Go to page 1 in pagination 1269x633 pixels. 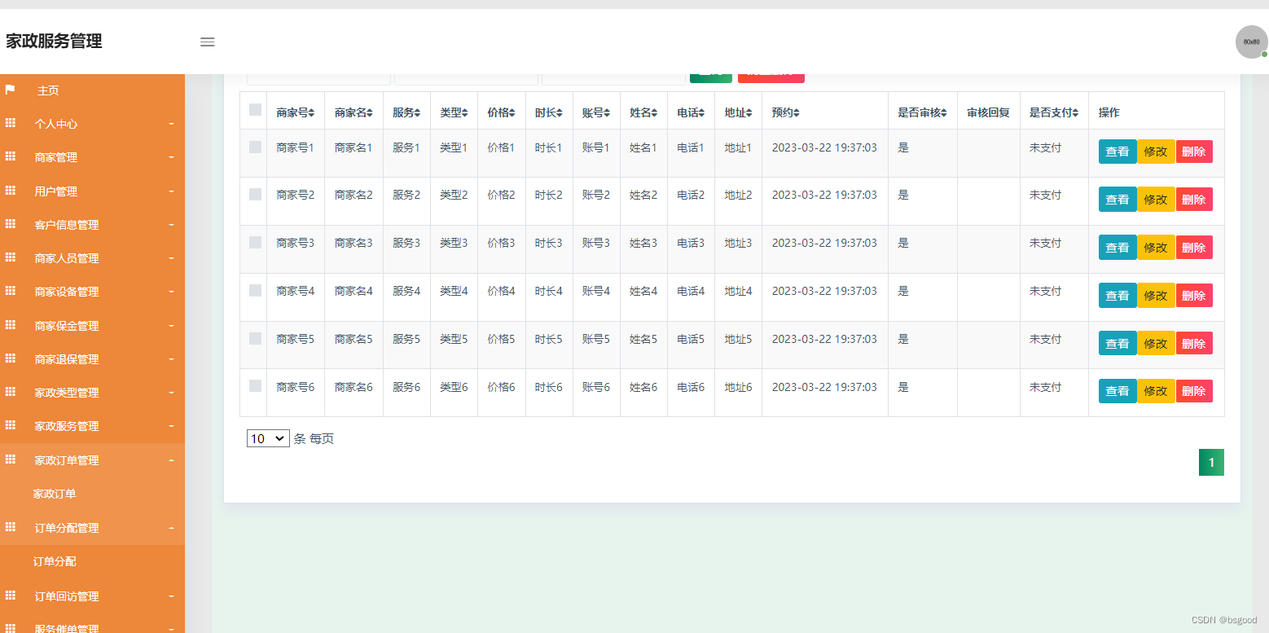point(1211,463)
